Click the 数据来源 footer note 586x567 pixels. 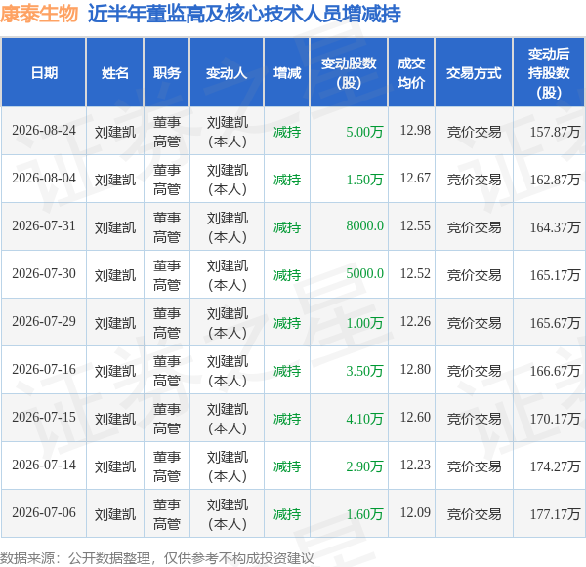(157, 558)
